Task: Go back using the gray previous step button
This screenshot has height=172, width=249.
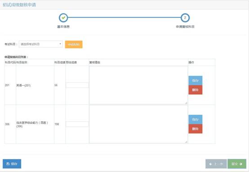Action: click(216, 164)
